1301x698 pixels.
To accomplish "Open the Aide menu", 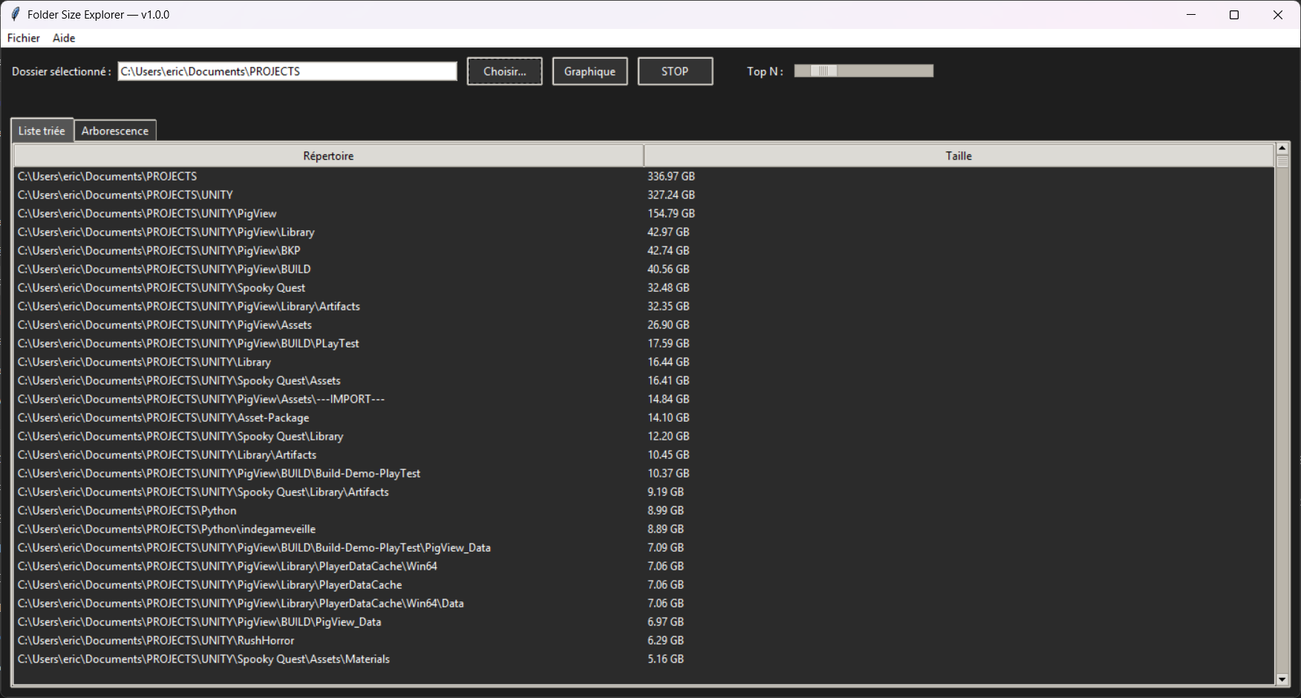I will (64, 38).
